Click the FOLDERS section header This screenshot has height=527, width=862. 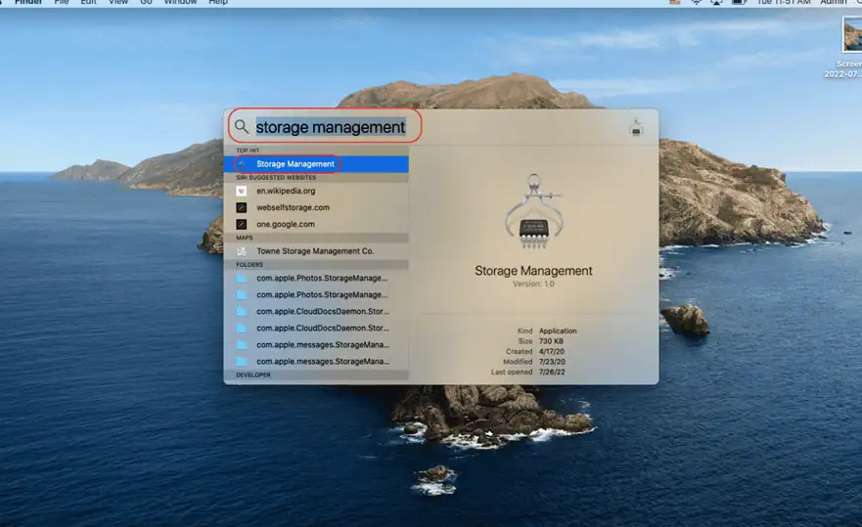[250, 265]
